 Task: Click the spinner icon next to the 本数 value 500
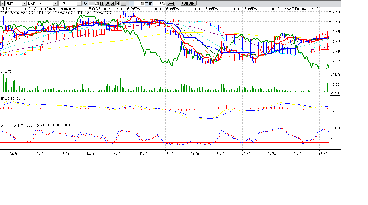tap(164, 3)
